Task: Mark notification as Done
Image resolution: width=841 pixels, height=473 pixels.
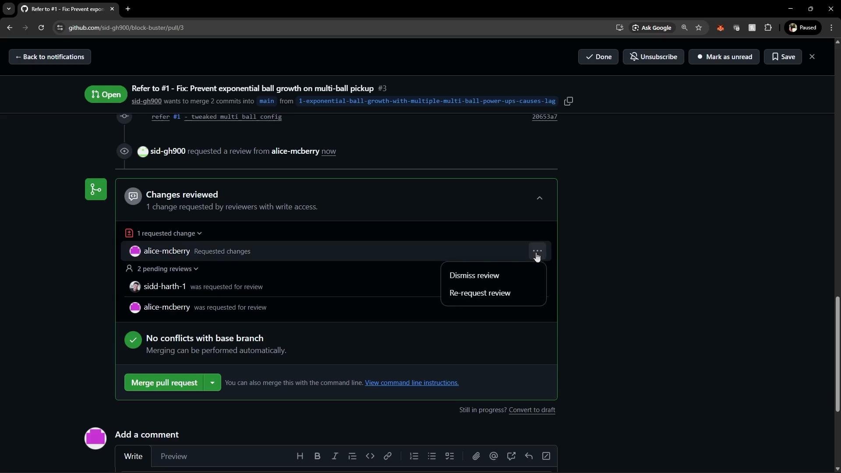Action: pos(598,57)
